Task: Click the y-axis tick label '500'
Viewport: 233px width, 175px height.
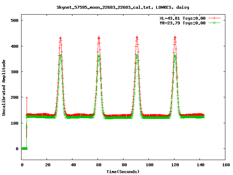Action: pyautogui.click(x=15, y=20)
